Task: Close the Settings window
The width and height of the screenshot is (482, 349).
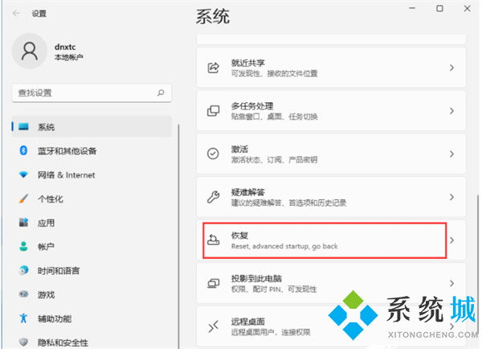Action: tap(468, 8)
